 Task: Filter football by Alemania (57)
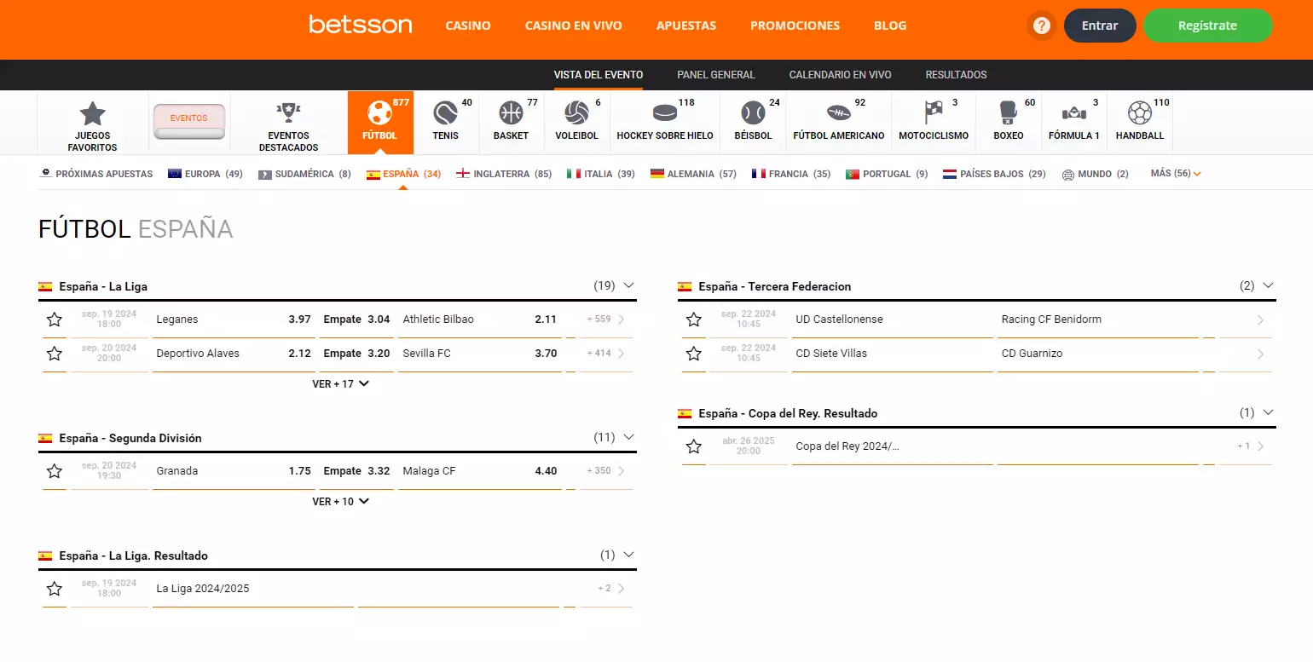[x=693, y=174]
